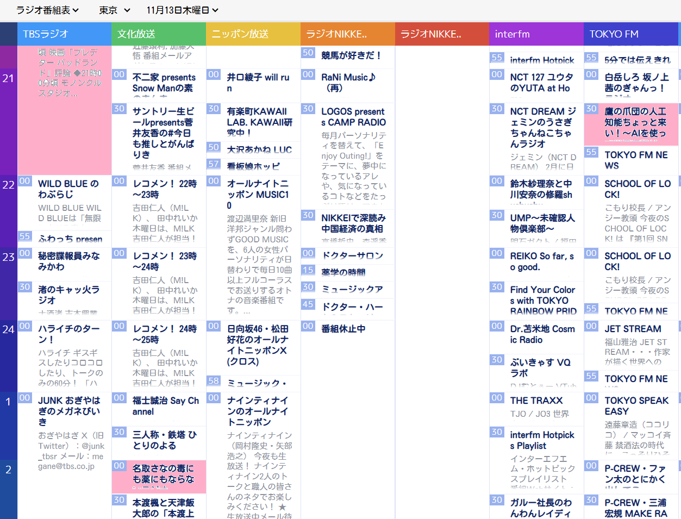This screenshot has width=681, height=519.
Task: Click the interfm station header
Action: (536, 34)
